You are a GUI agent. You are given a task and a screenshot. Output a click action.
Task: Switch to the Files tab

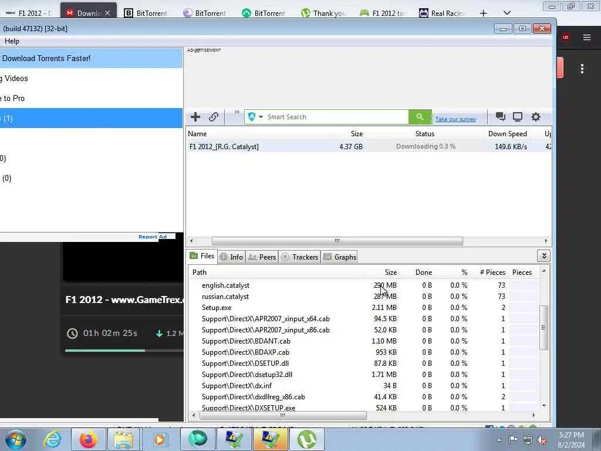(202, 256)
